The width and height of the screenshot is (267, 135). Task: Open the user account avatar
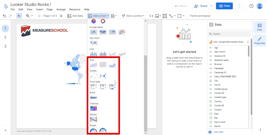(x=260, y=6)
